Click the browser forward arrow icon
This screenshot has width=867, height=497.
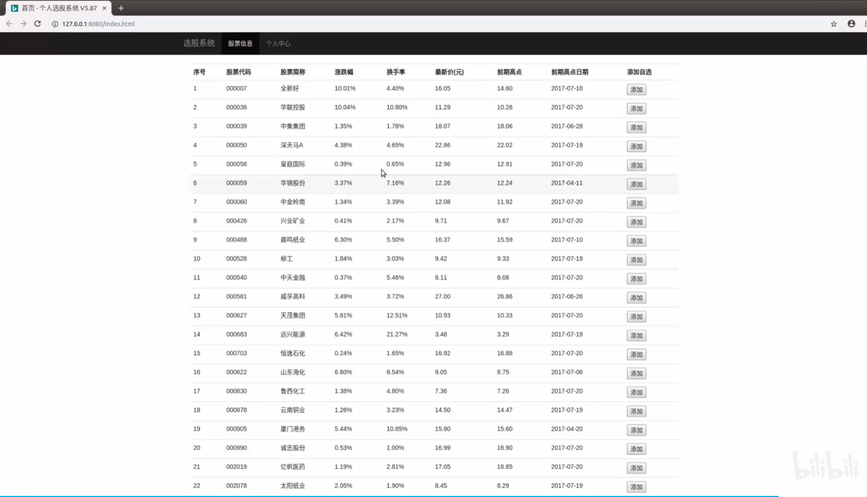pos(23,24)
